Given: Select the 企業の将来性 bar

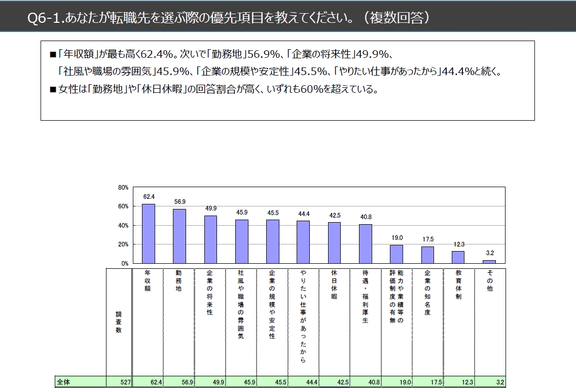Looking at the screenshot, I should tap(210, 239).
